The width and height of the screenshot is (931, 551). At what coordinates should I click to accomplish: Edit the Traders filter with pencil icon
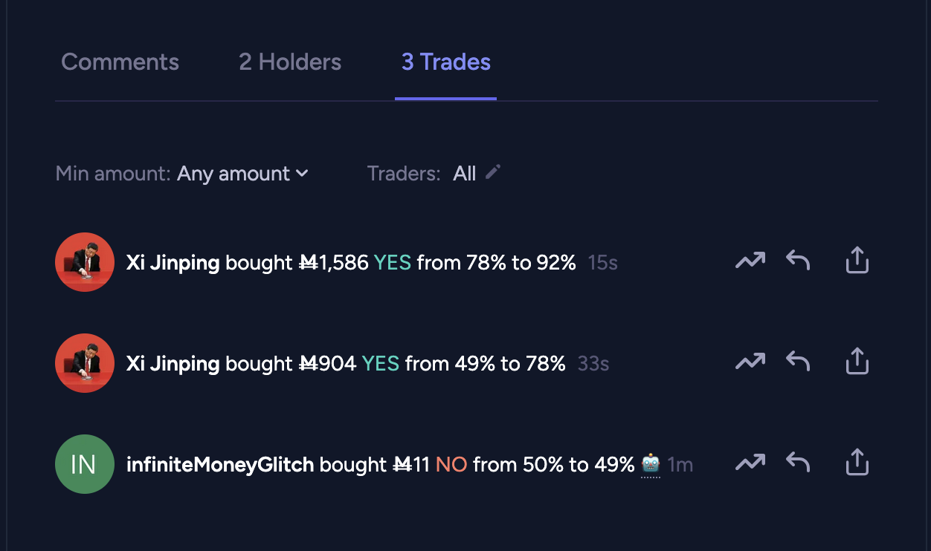(492, 172)
